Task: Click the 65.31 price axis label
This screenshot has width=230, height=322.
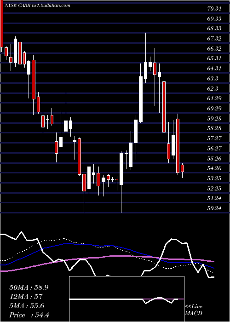Action: 214,58
